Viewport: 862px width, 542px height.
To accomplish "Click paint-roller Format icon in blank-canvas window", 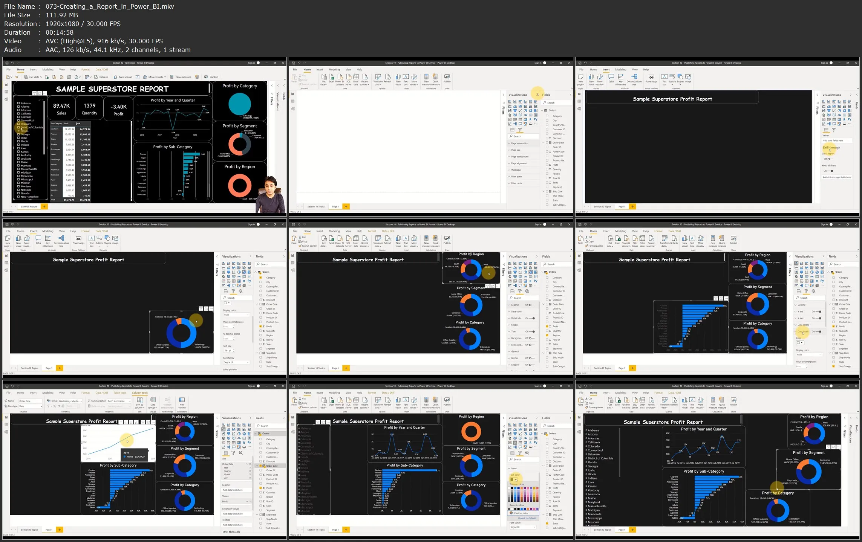I will coord(520,130).
